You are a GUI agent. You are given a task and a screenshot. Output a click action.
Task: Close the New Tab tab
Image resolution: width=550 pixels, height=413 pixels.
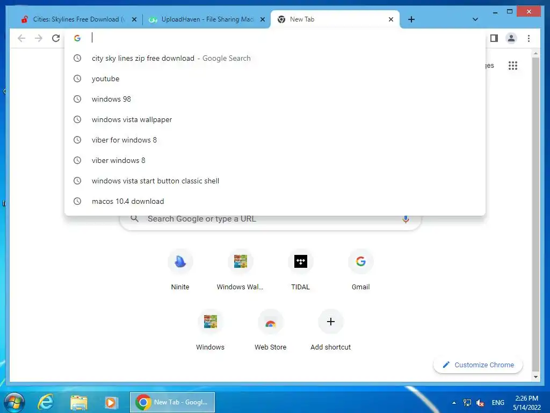pyautogui.click(x=391, y=19)
